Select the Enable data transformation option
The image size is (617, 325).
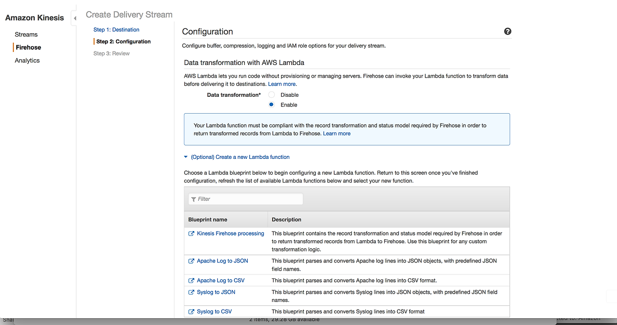pyautogui.click(x=272, y=104)
